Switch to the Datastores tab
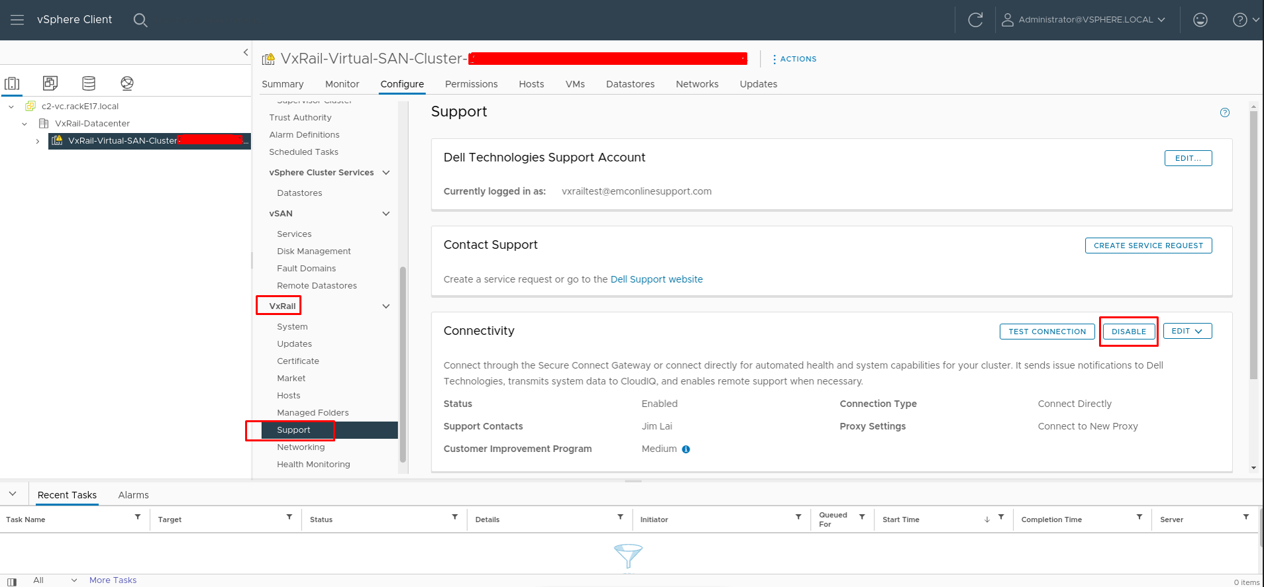This screenshot has width=1264, height=587. pyautogui.click(x=631, y=84)
